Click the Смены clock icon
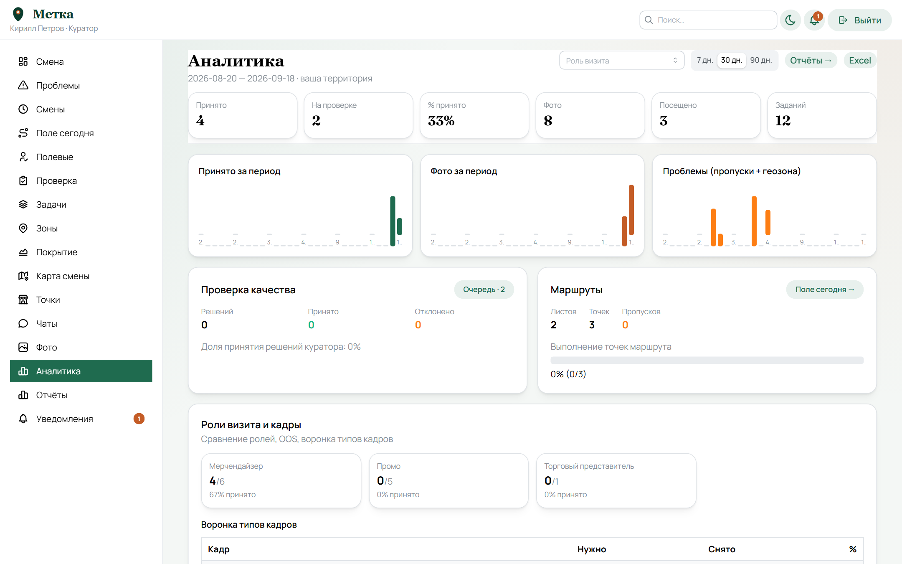Viewport: 902px width, 564px height. [23, 109]
